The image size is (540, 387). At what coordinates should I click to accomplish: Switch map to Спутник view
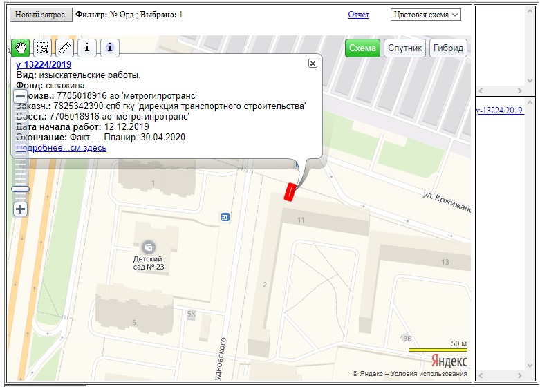405,48
